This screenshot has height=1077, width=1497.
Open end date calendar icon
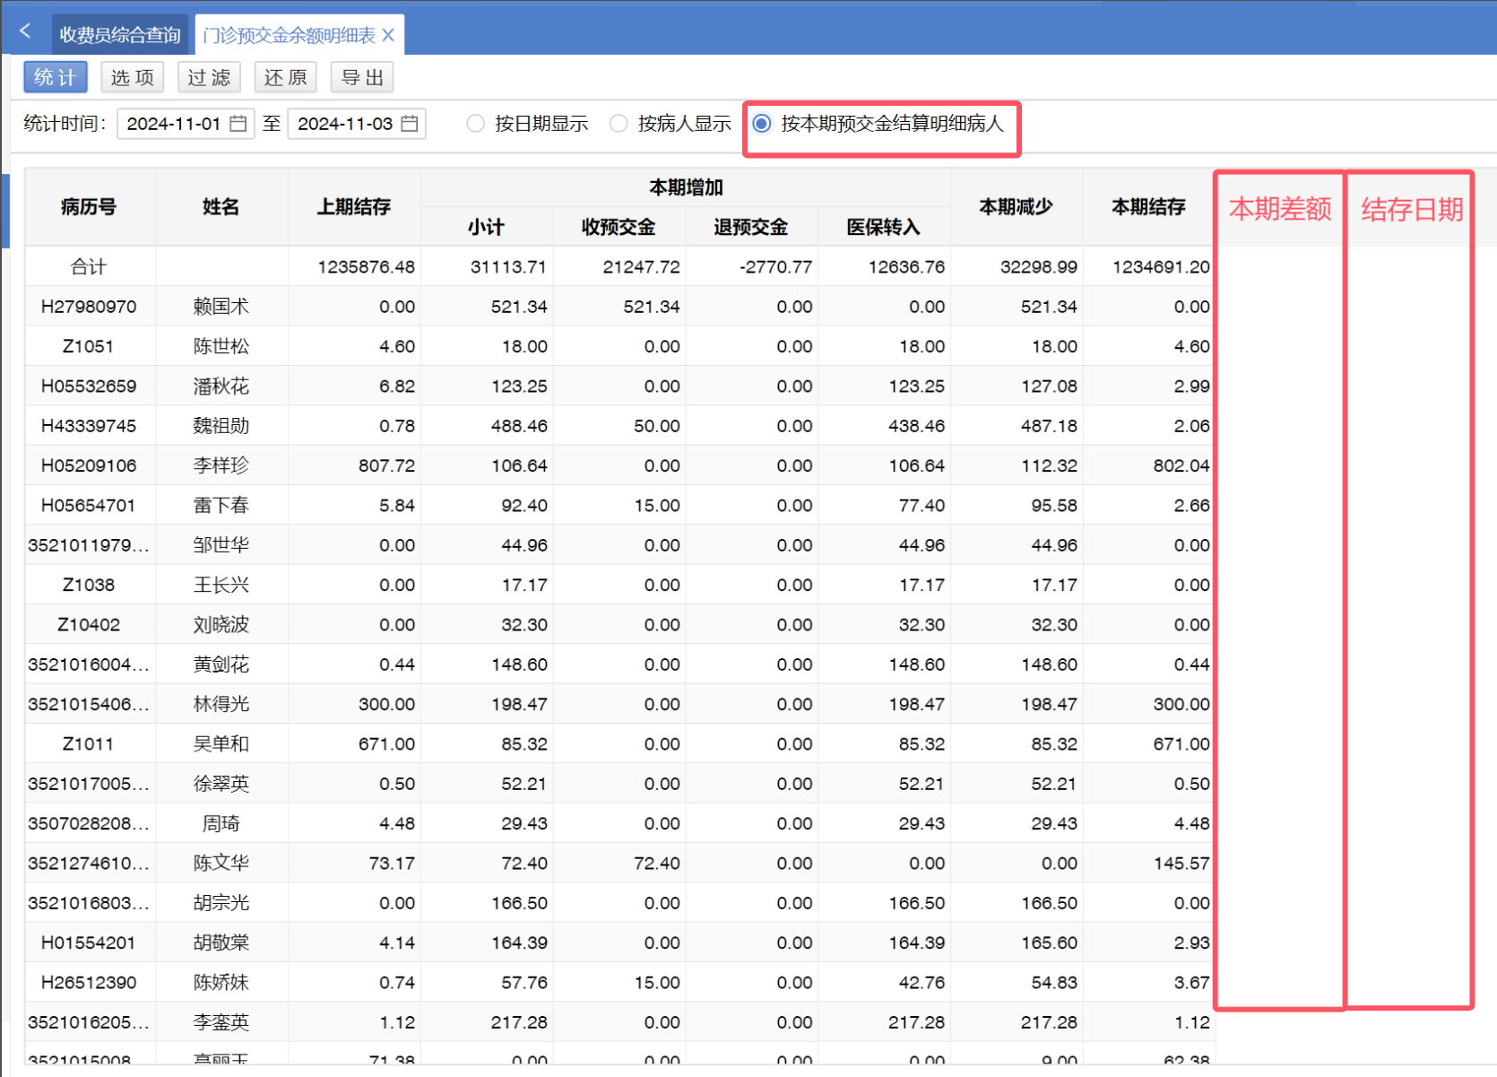410,124
